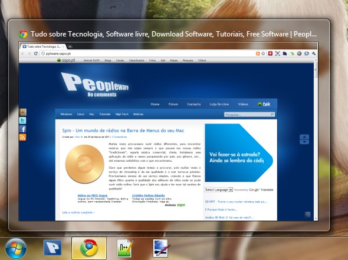348x260 pixels.
Task: Click the Peopleware logo header
Action: point(95,85)
